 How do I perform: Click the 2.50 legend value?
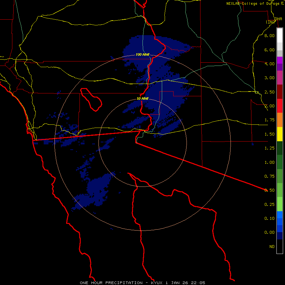tap(269, 92)
